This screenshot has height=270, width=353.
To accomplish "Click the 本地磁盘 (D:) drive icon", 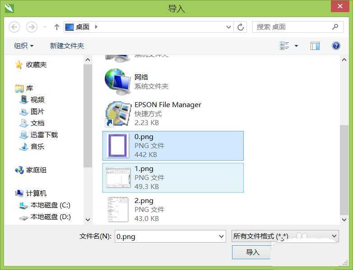I will tap(23, 217).
